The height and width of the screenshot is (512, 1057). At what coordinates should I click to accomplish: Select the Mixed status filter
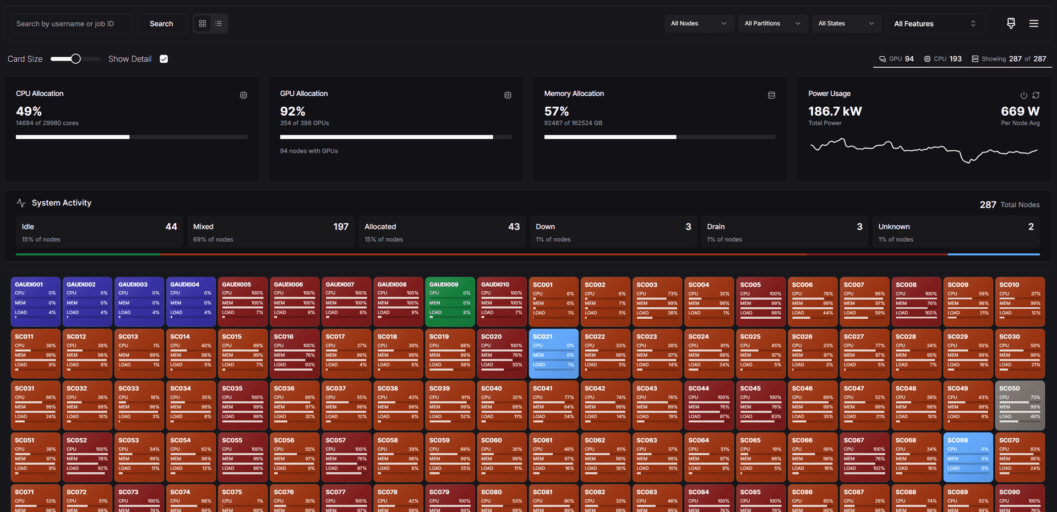pyautogui.click(x=271, y=231)
